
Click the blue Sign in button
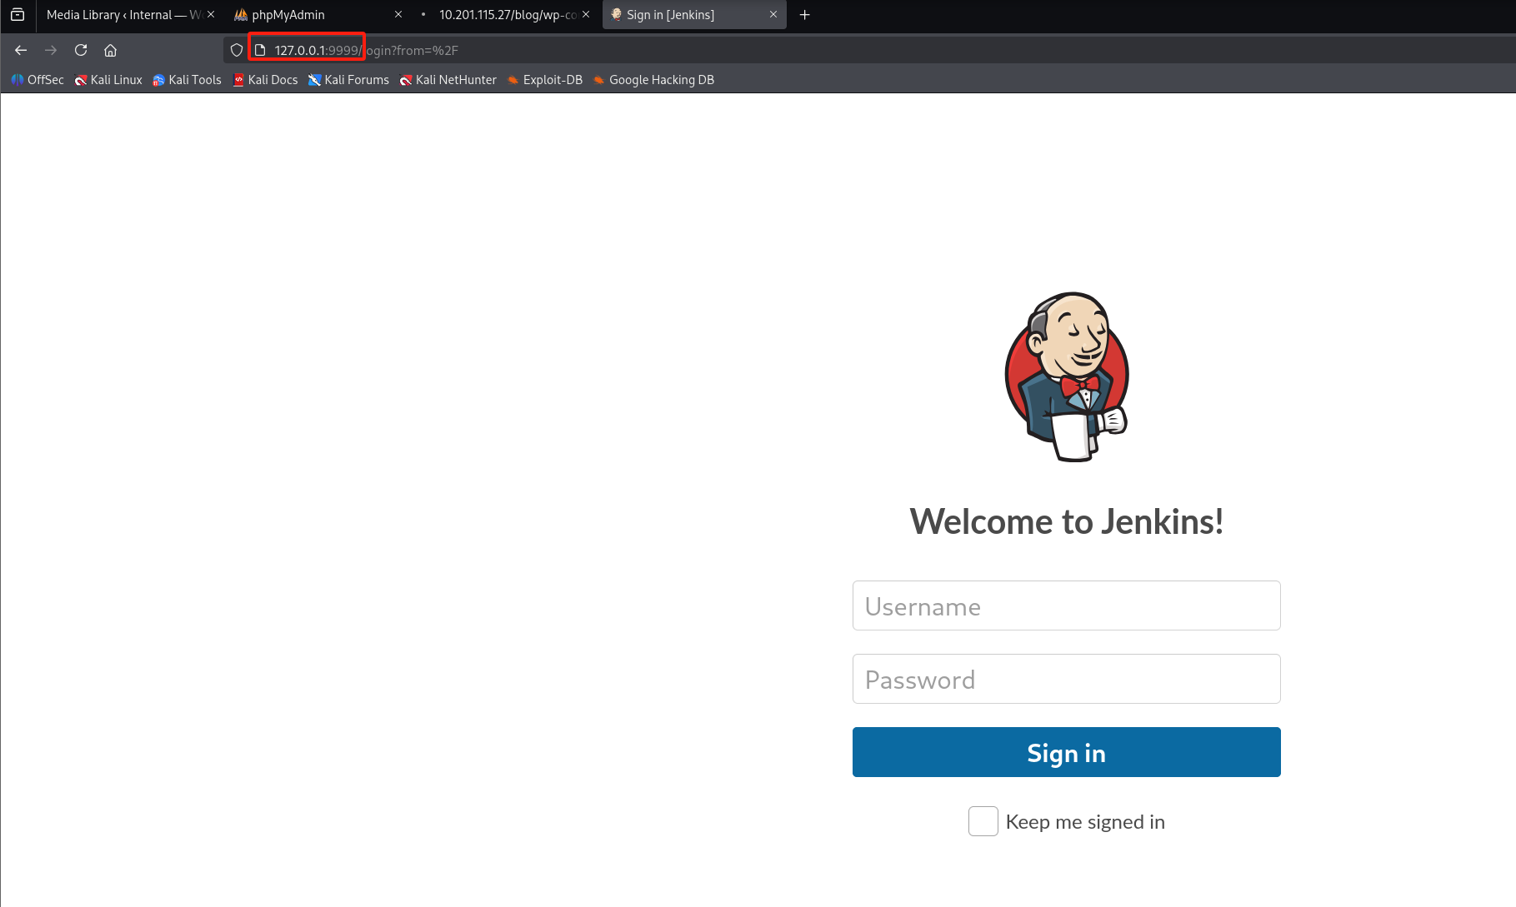pos(1066,752)
